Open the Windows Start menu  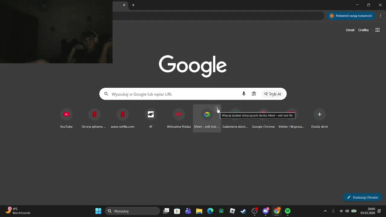[x=98, y=211]
